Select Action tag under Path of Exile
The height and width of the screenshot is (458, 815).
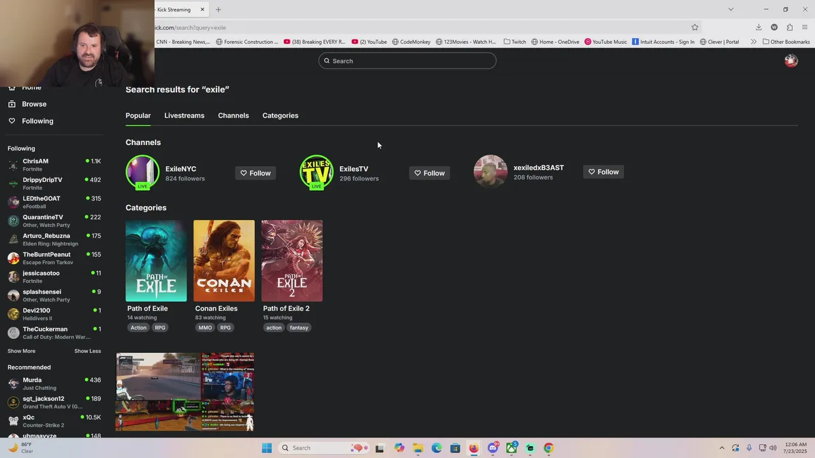click(139, 328)
